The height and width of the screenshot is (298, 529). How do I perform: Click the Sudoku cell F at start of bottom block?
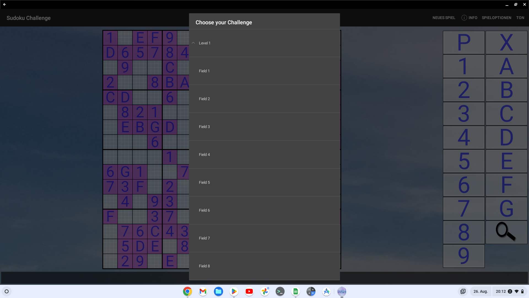point(110,216)
